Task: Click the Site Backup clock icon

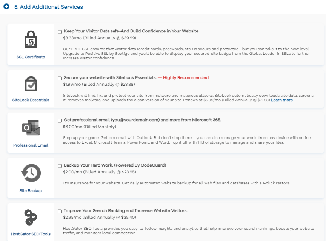Action: point(31,173)
